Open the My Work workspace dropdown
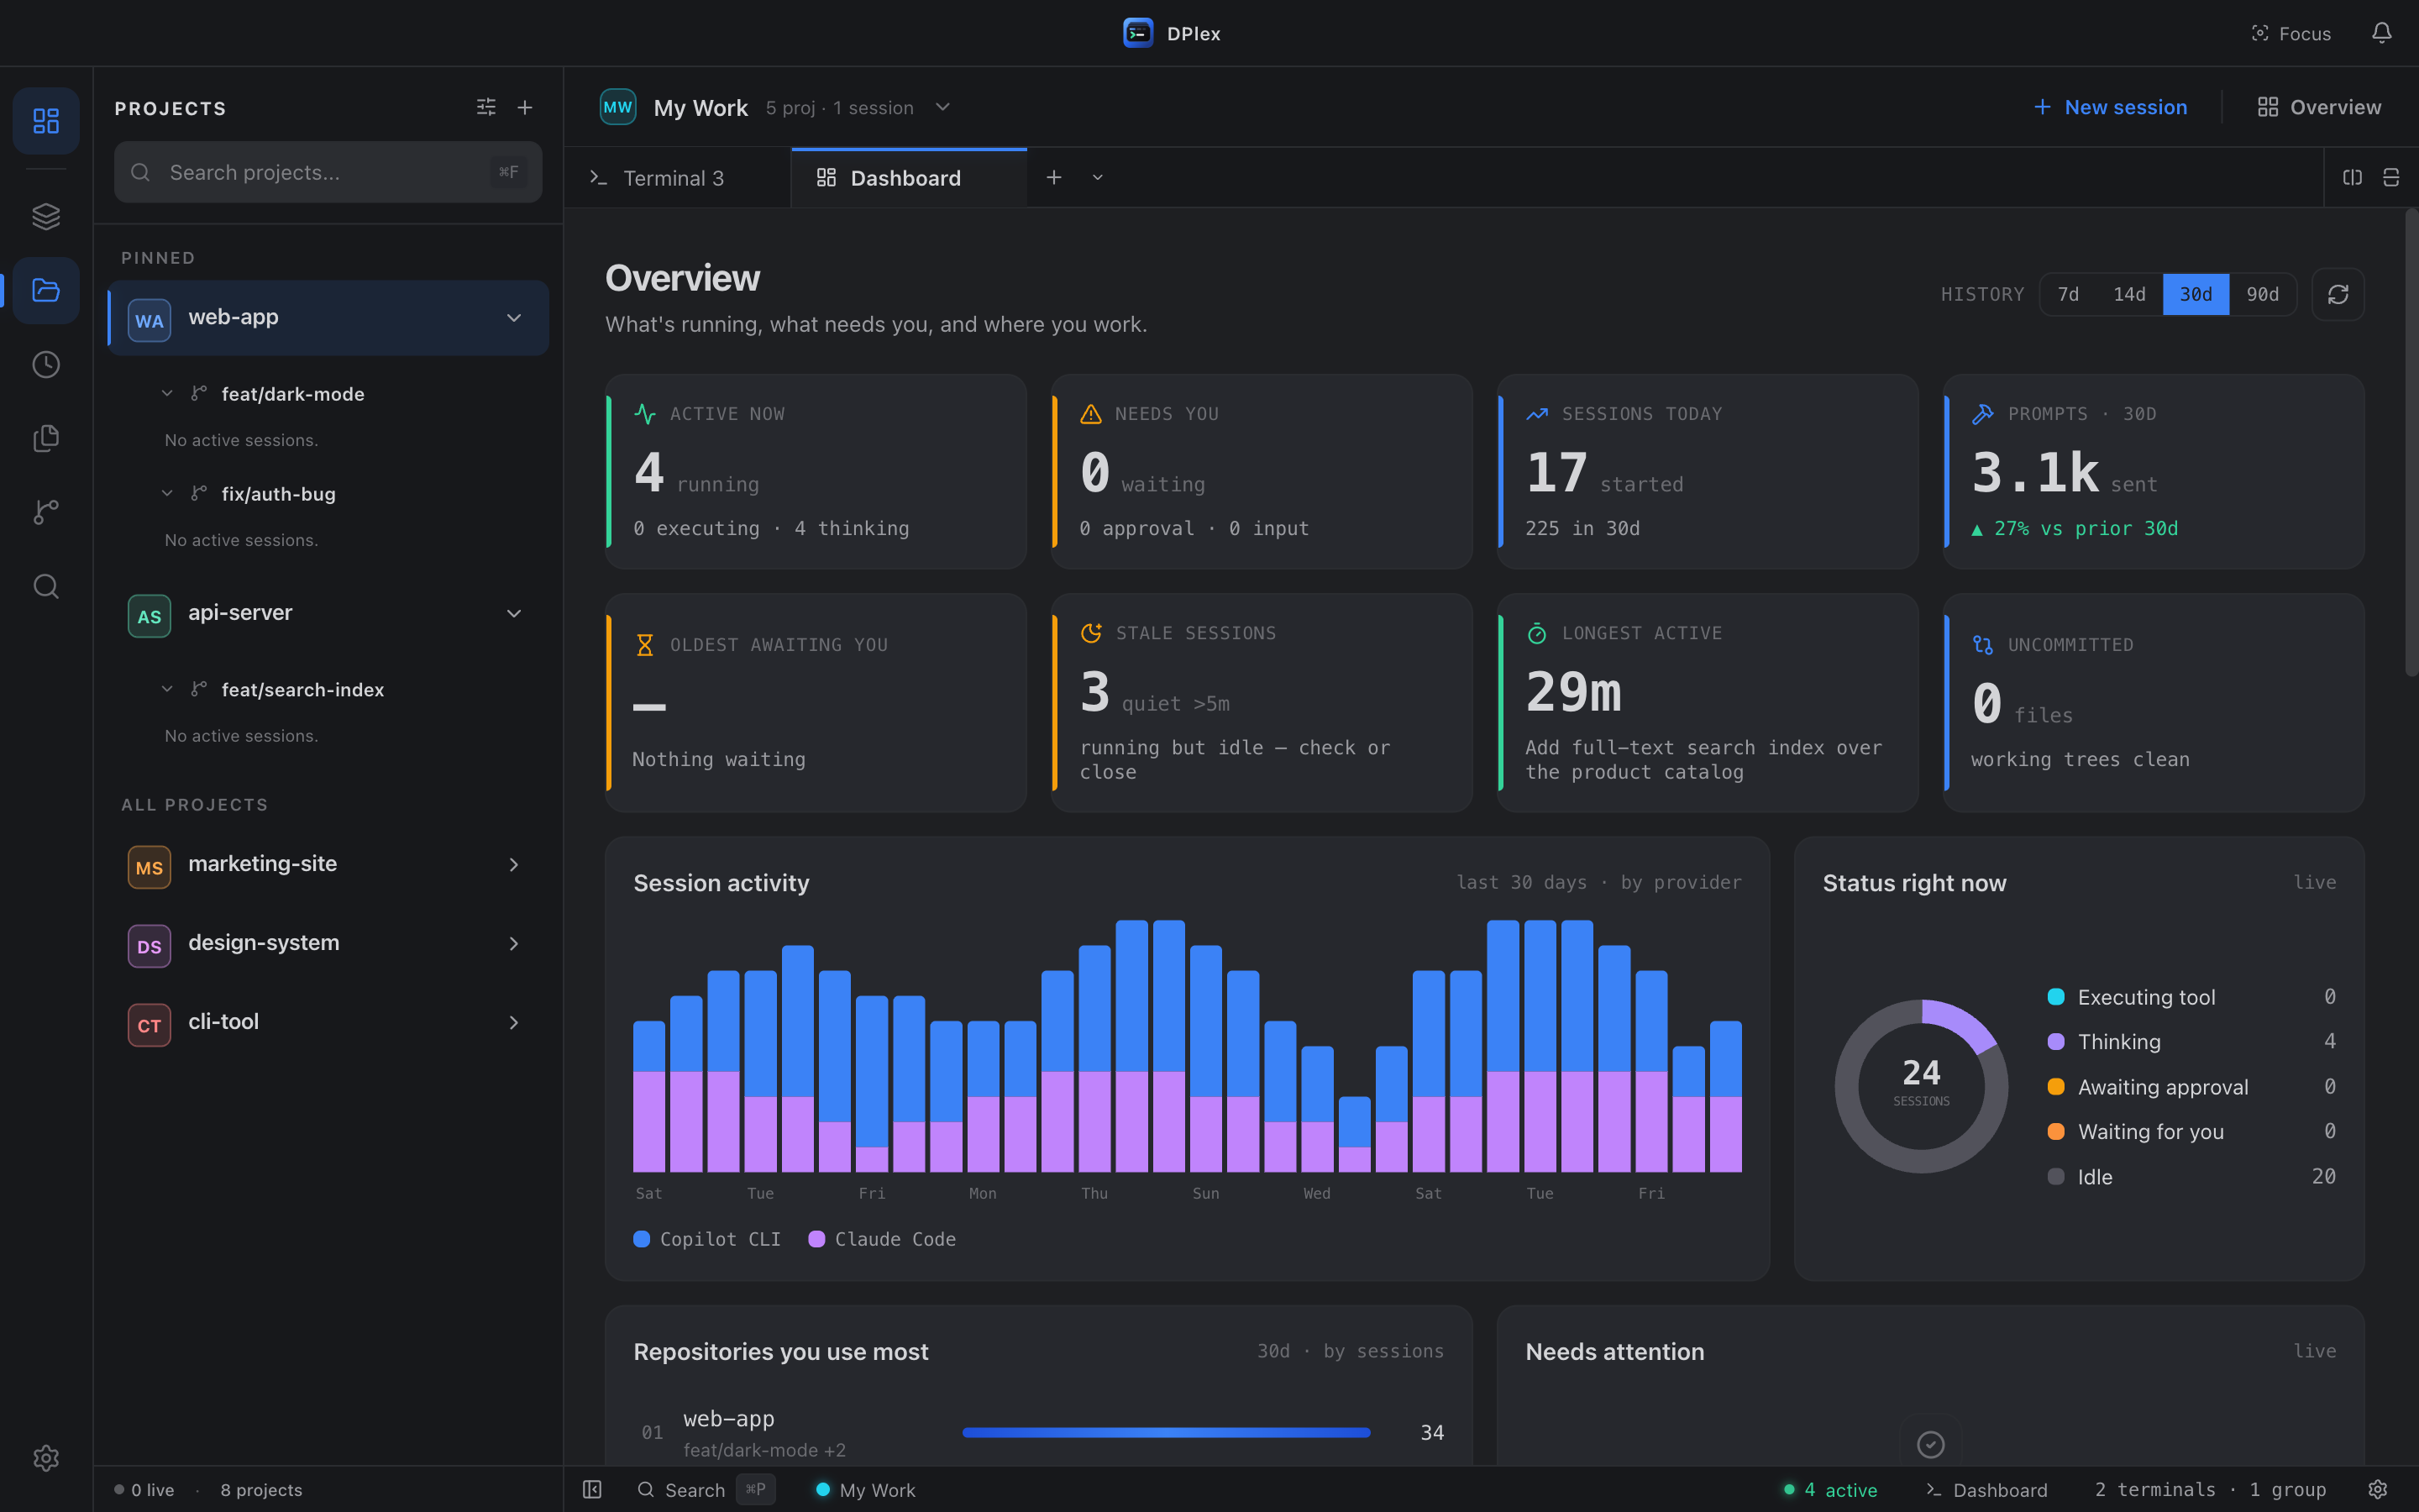 pyautogui.click(x=942, y=107)
